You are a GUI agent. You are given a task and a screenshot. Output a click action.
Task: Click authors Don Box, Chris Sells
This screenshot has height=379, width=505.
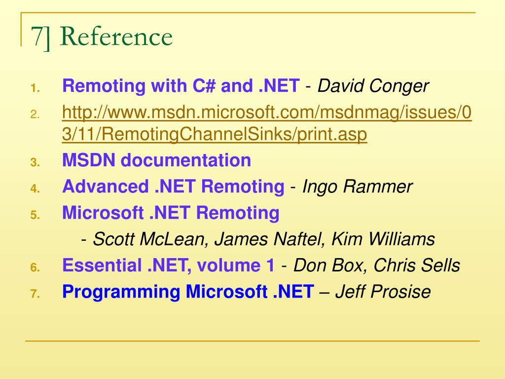pos(376,265)
